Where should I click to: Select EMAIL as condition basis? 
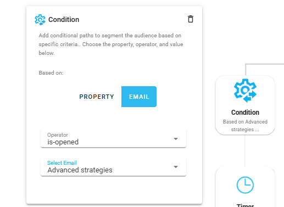[139, 97]
